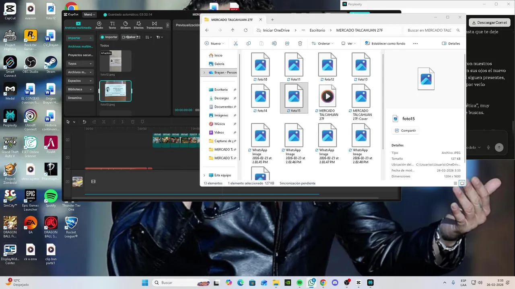This screenshot has height=289, width=515.
Task: Open the Ver dropdown in File Explorer
Action: point(349,43)
